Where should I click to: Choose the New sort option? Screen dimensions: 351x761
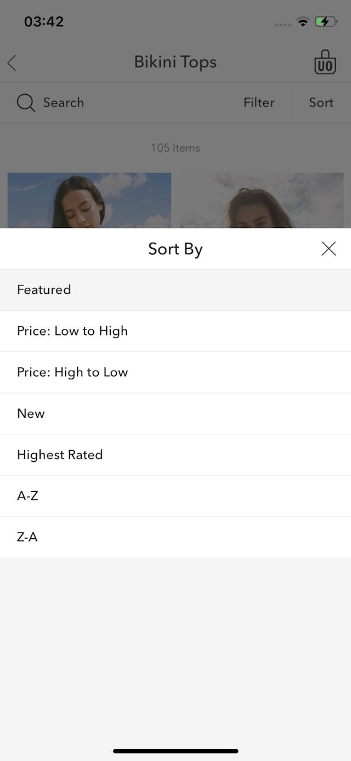[31, 413]
